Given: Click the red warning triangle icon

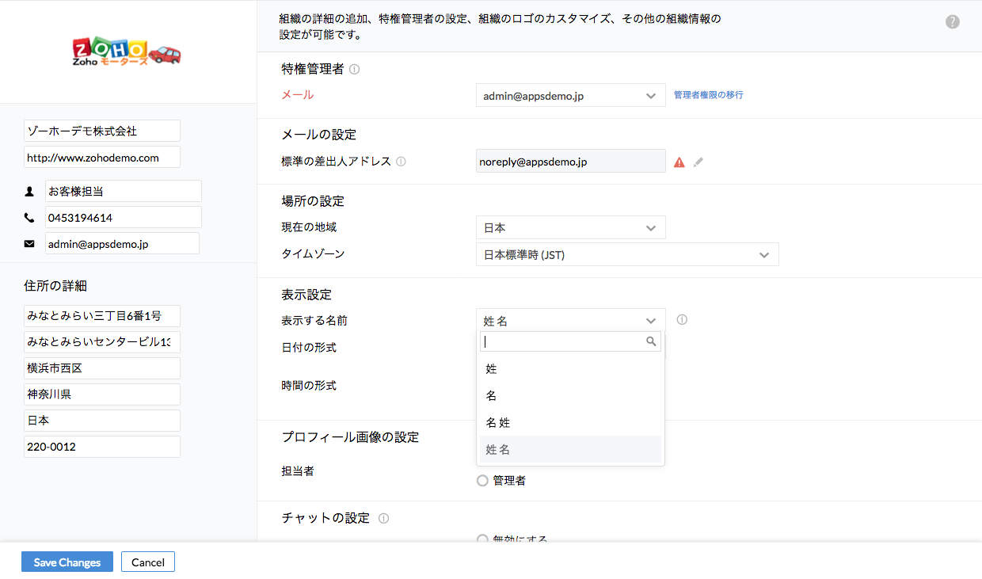Looking at the screenshot, I should point(679,162).
